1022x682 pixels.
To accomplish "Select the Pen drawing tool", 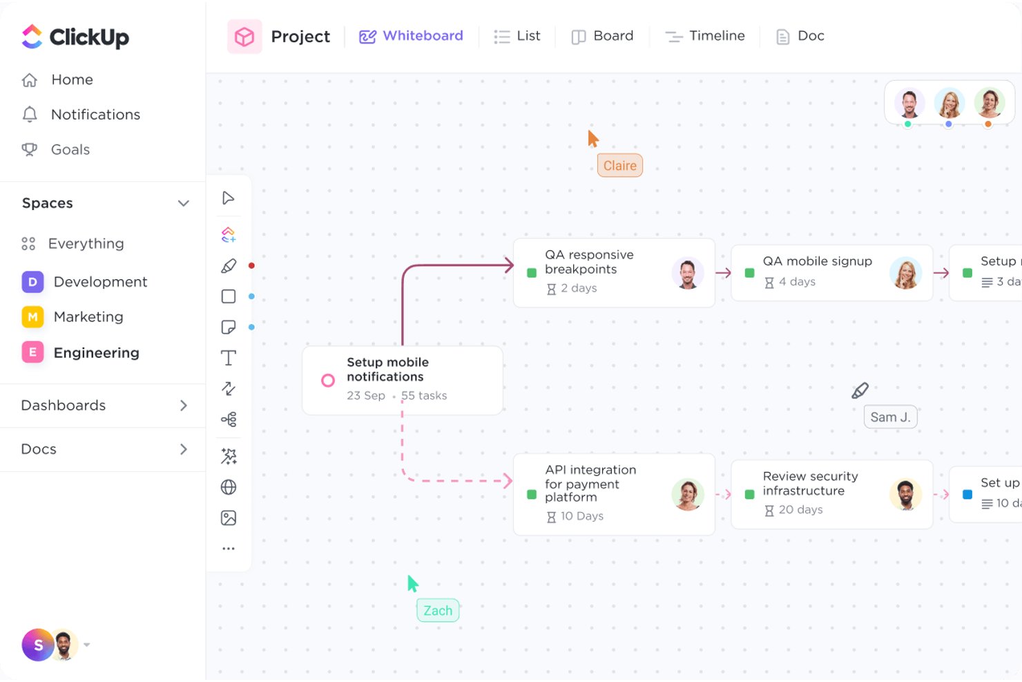I will coord(229,266).
